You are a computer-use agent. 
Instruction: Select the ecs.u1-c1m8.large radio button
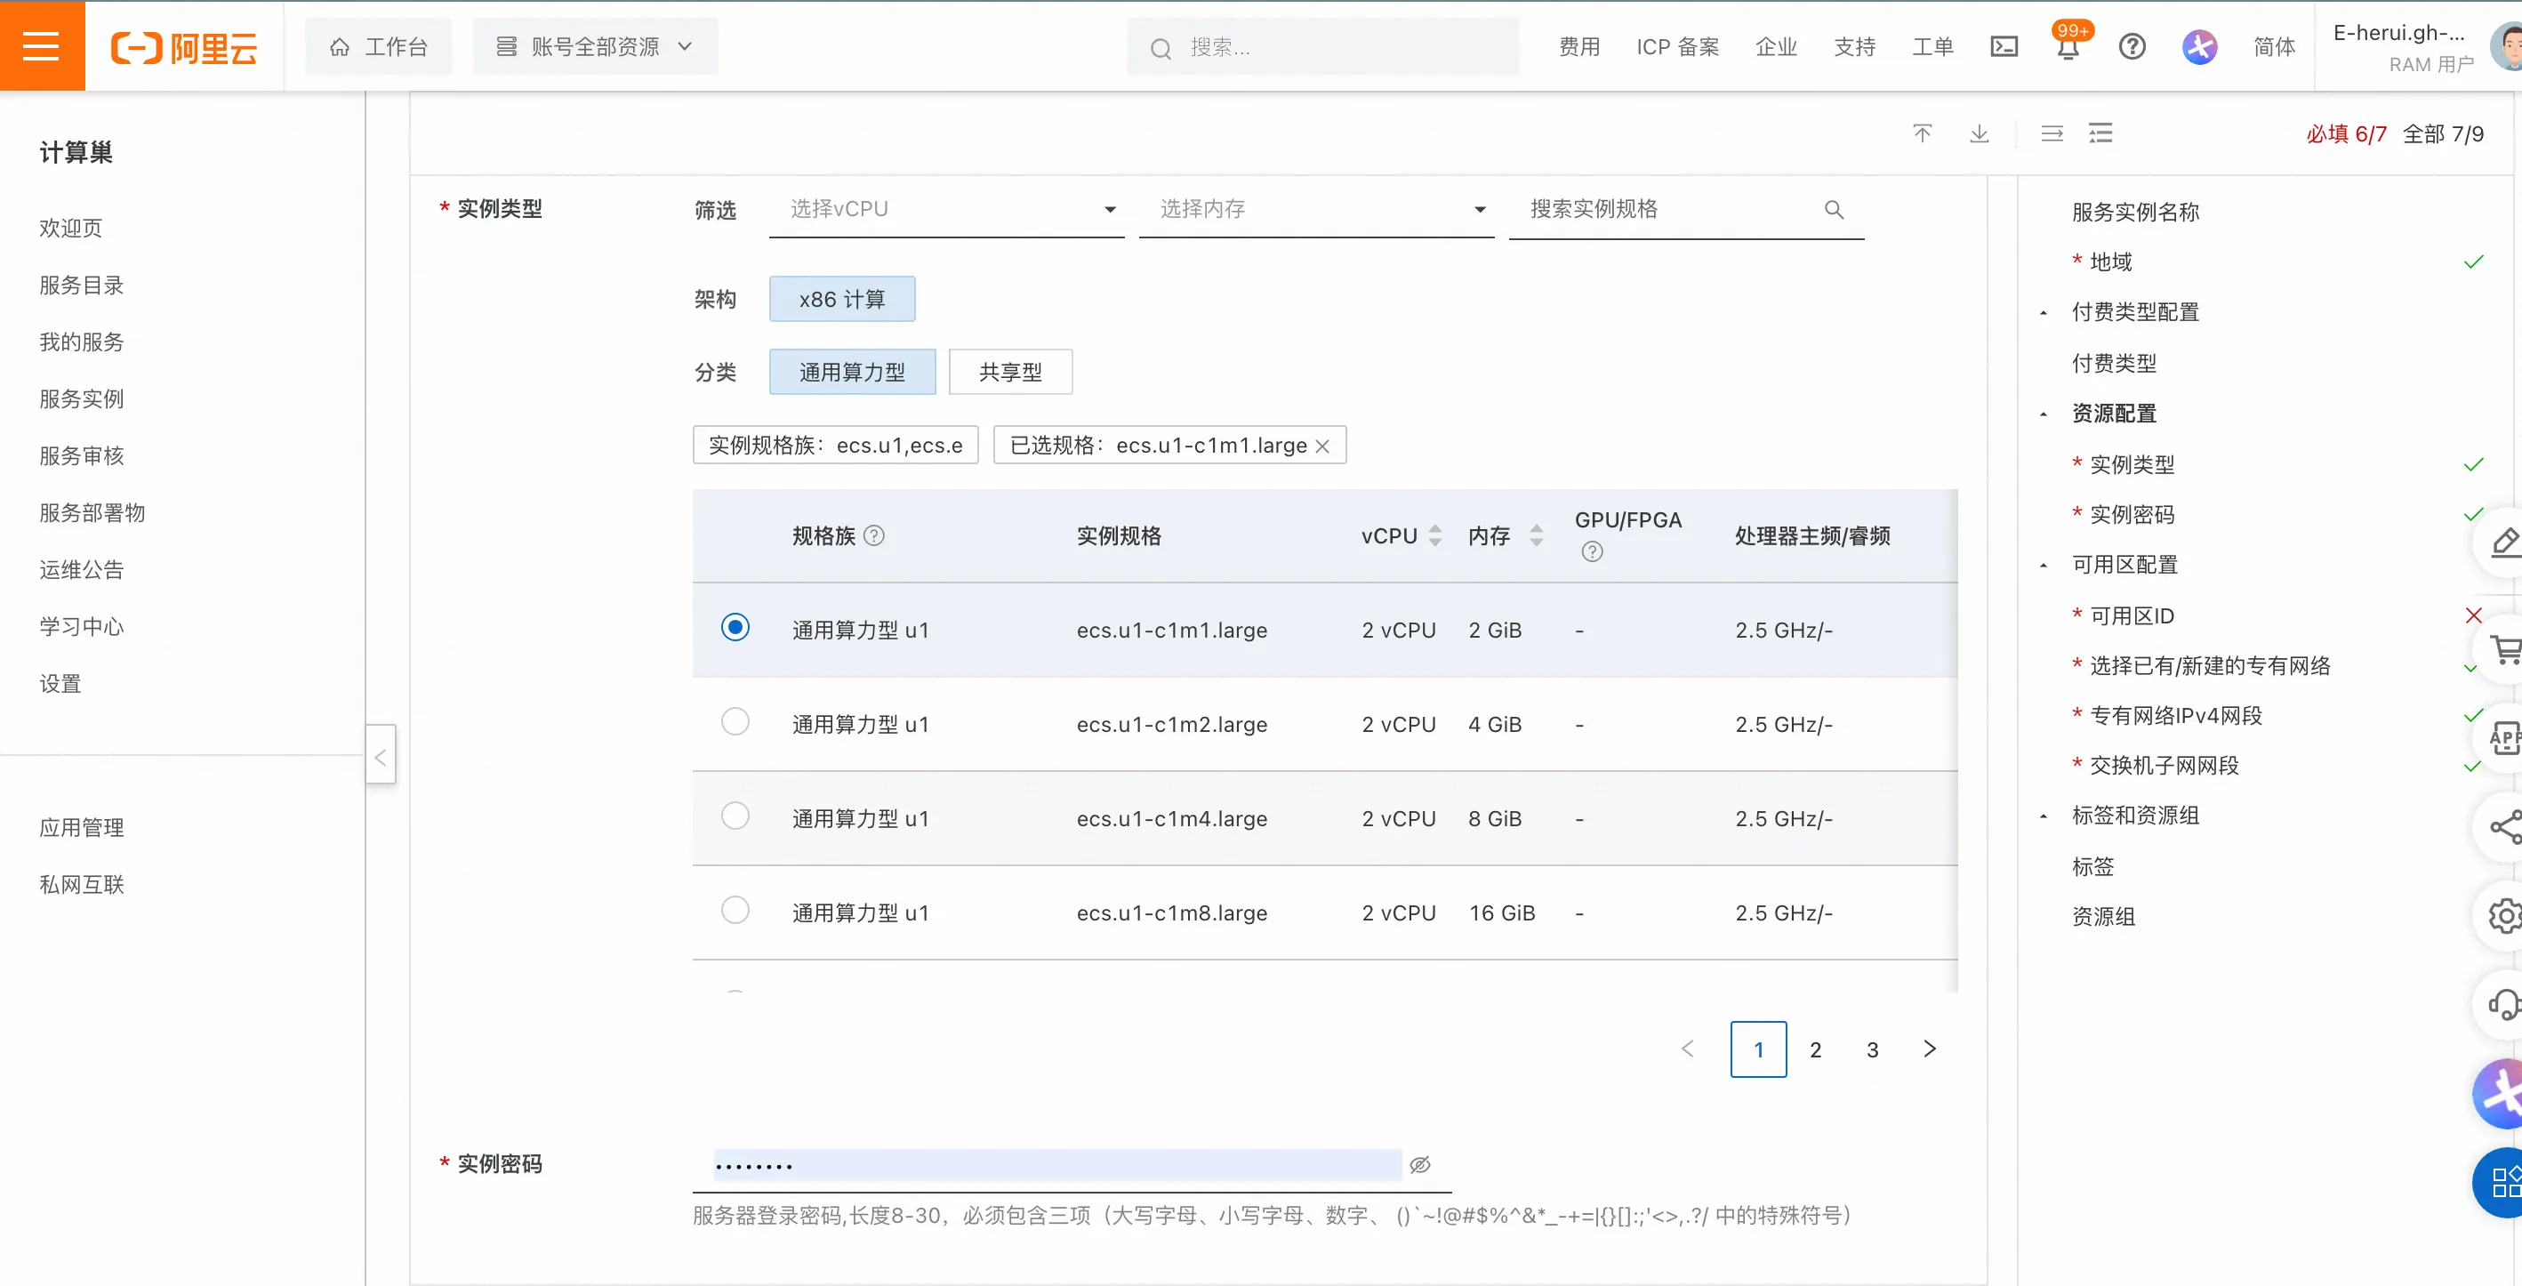(x=735, y=910)
